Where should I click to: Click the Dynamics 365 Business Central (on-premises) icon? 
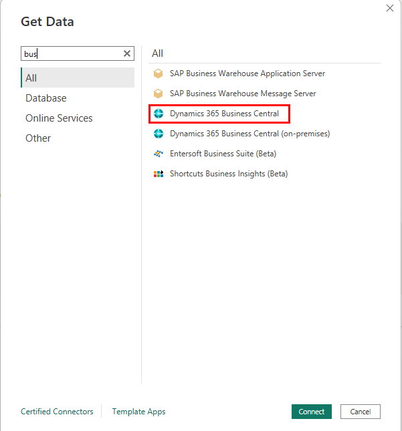159,134
